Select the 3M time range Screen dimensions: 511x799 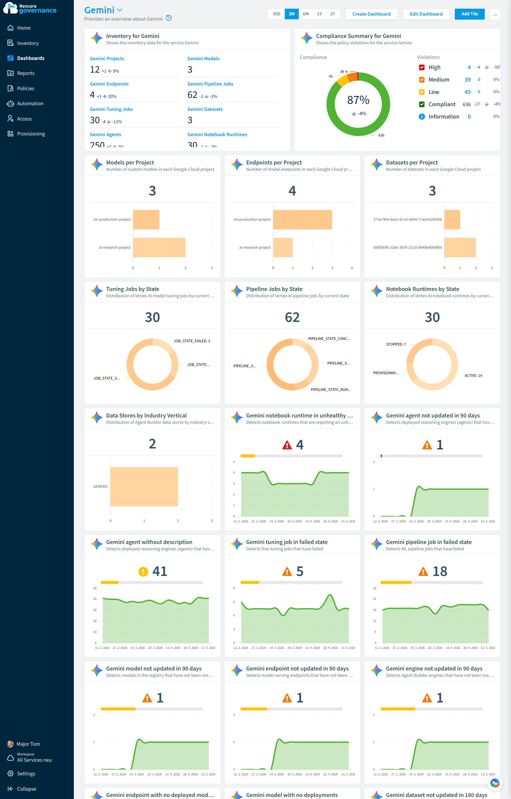pos(291,14)
